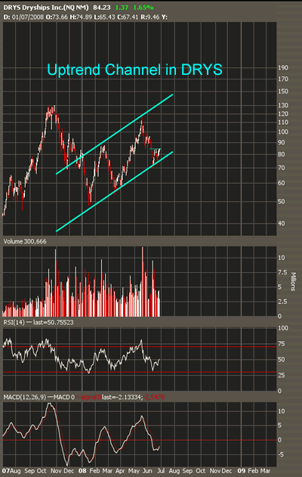302x477 pixels.
Task: Click the upper red RSI overbought line
Action: coord(140,346)
